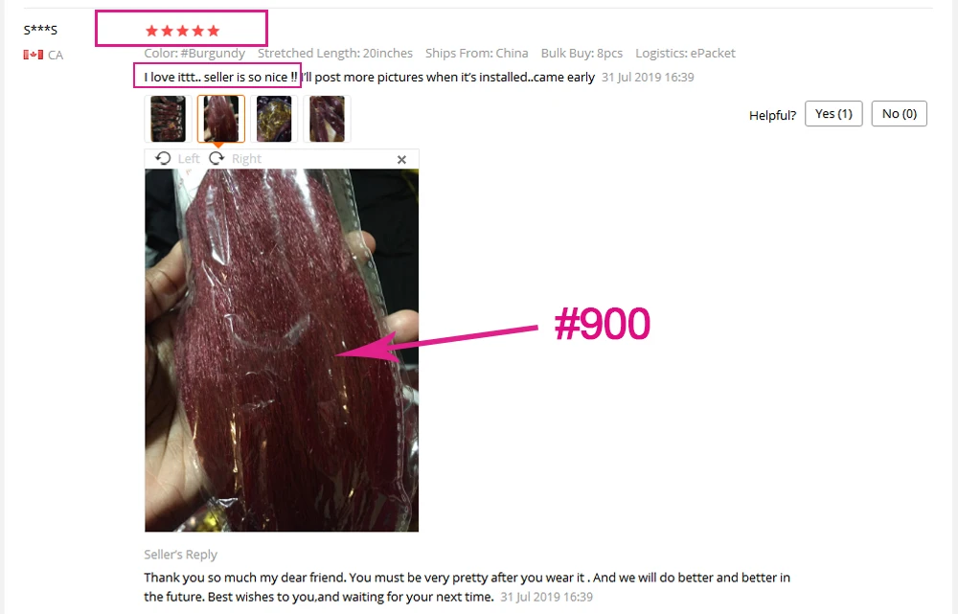Click the Seller's Reply heading
This screenshot has height=614, width=958.
tap(180, 555)
